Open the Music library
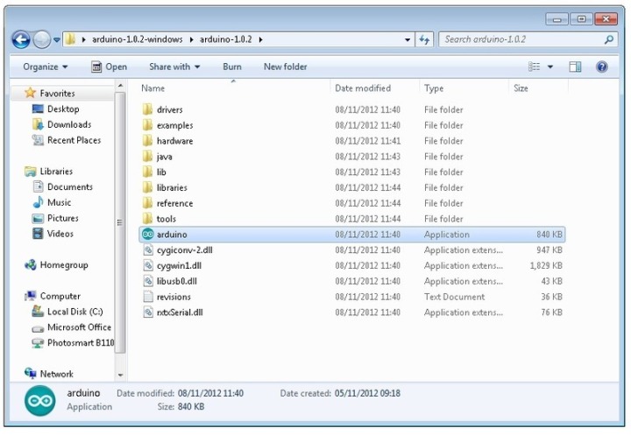This screenshot has width=631, height=435. click(x=59, y=203)
